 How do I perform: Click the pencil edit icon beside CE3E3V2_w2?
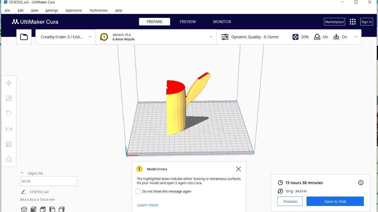click(x=23, y=192)
